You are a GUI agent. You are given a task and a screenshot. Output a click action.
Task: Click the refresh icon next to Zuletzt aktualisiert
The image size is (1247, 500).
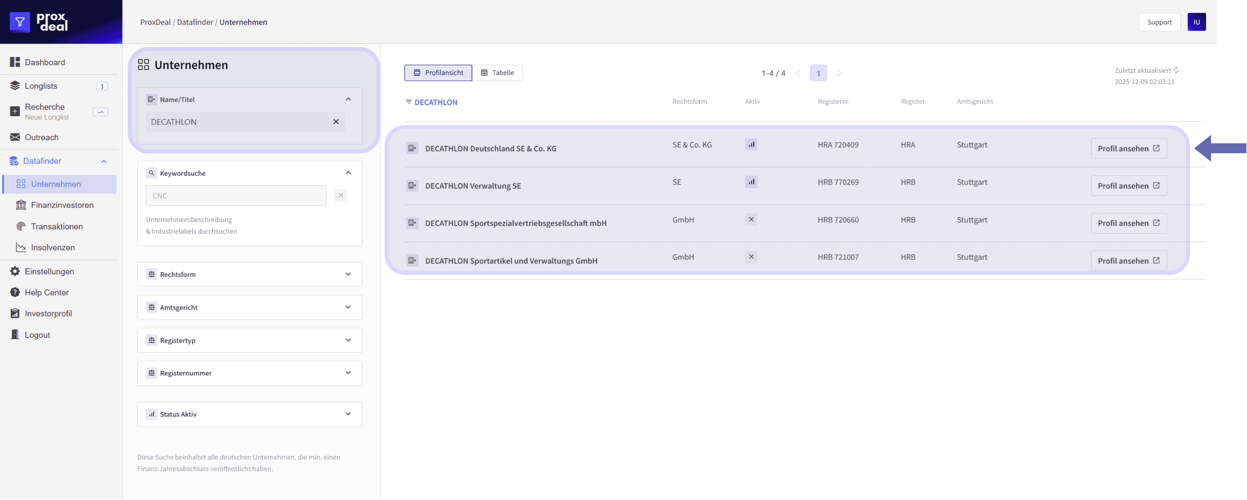1176,70
